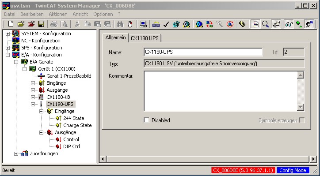Toggle the toolbar button right of the magnifier

click(277, 24)
